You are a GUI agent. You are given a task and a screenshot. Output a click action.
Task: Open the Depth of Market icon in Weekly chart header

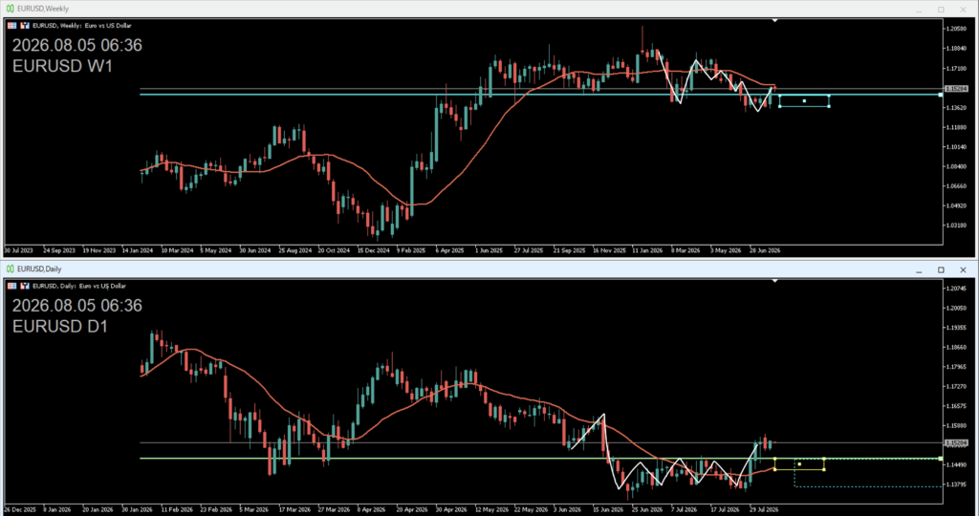click(25, 26)
